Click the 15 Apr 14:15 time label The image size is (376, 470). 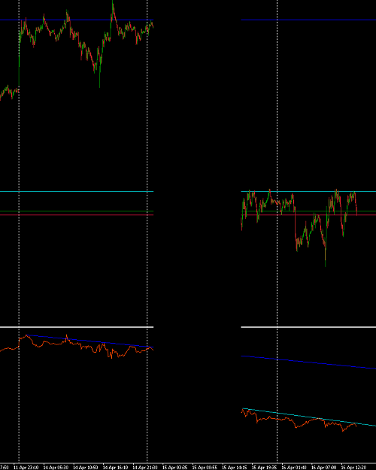point(235,467)
